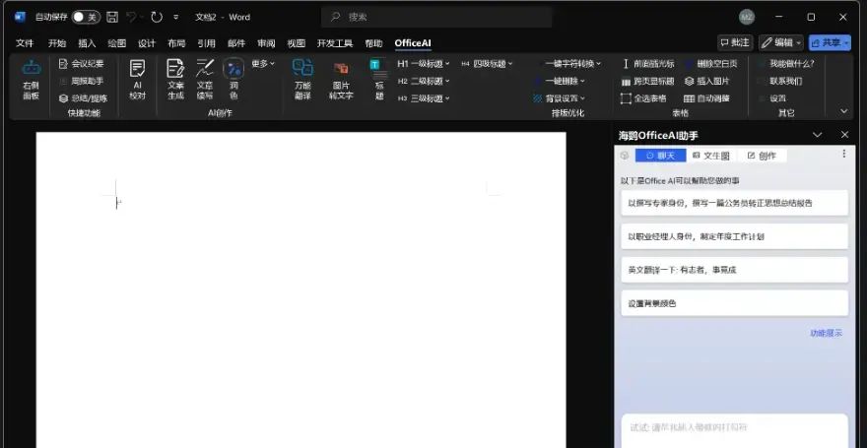This screenshot has width=867, height=448.
Task: Click the 我能做什么? button
Action: click(787, 64)
